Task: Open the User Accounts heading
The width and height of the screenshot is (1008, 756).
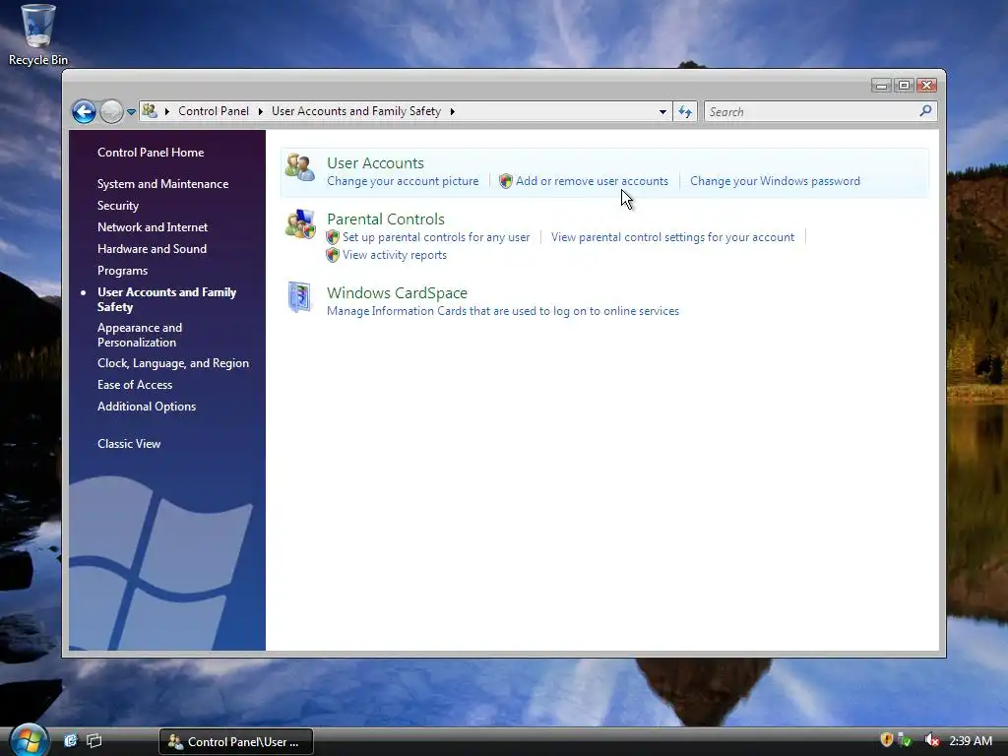Action: (375, 162)
